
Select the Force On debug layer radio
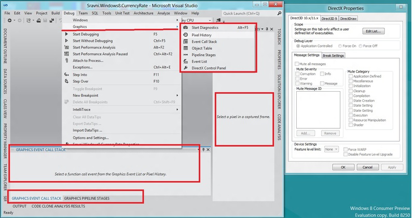click(340, 46)
